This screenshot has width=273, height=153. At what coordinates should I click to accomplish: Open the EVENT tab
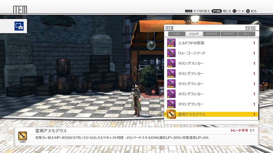click(229, 34)
